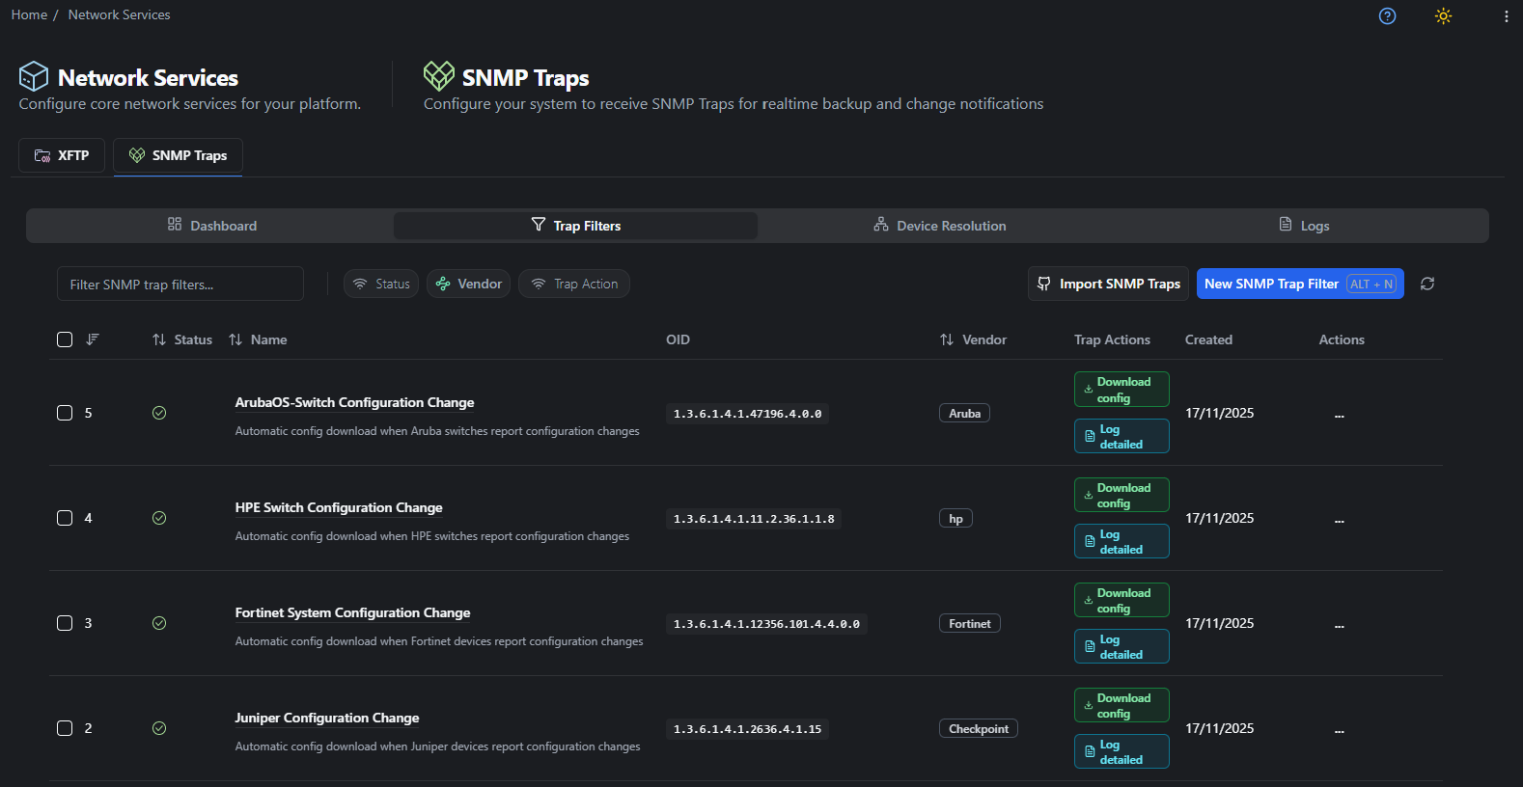Viewport: 1523px width, 787px height.
Task: Open the top-right kebab menu
Action: tap(1506, 15)
